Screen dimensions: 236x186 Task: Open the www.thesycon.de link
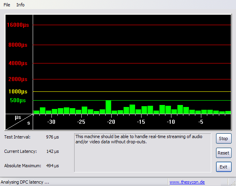pyautogui.click(x=187, y=182)
